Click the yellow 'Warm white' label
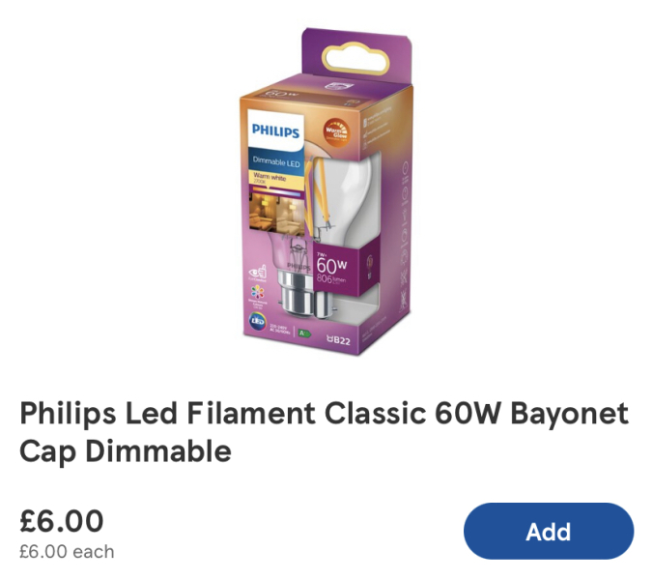Image resolution: width=653 pixels, height=580 pixels. [270, 178]
